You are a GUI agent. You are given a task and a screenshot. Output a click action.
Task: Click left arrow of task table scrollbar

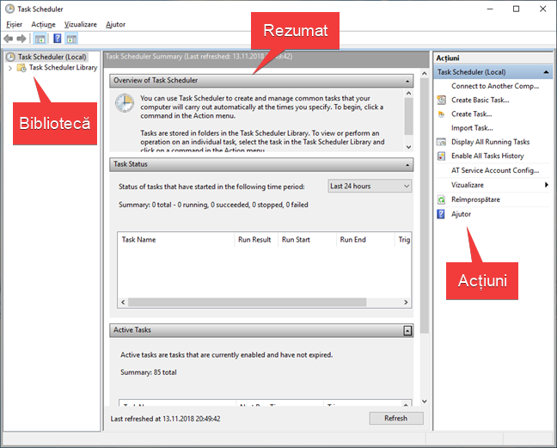coord(123,303)
